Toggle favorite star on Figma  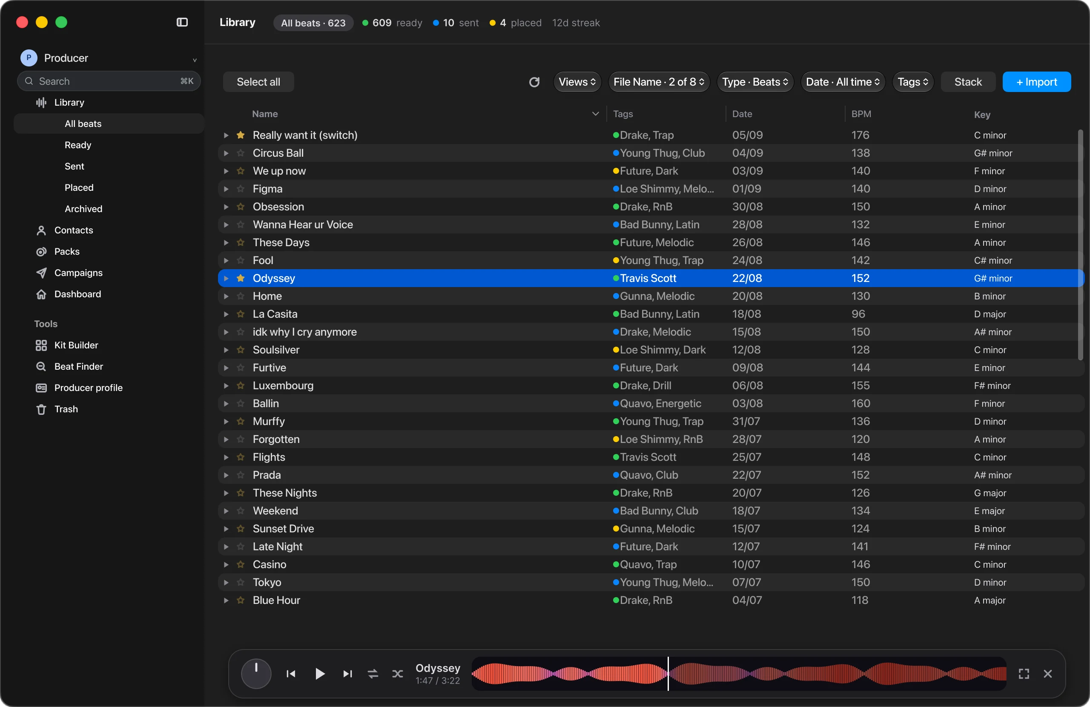[x=241, y=189]
